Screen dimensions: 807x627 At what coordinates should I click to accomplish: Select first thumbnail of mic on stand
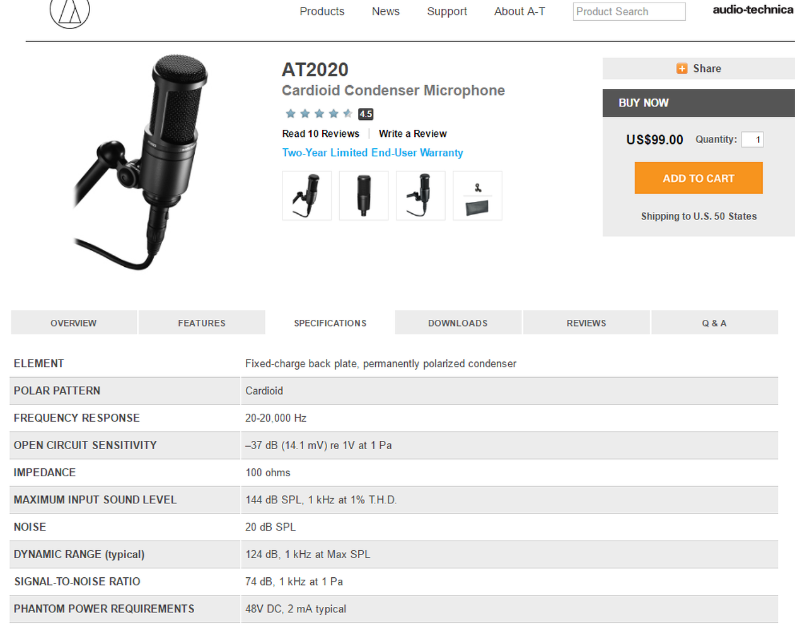(x=306, y=196)
